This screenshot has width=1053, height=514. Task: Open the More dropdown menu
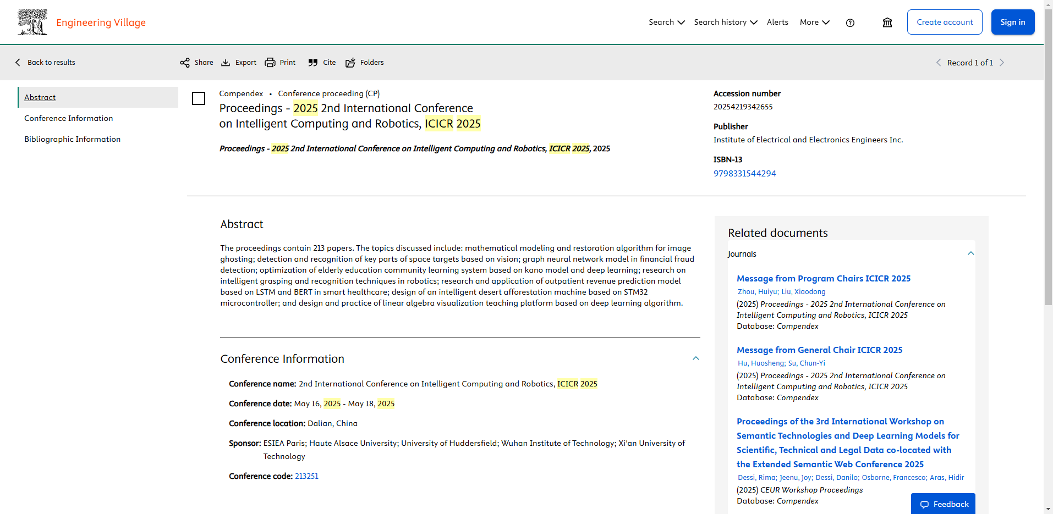pyautogui.click(x=814, y=23)
